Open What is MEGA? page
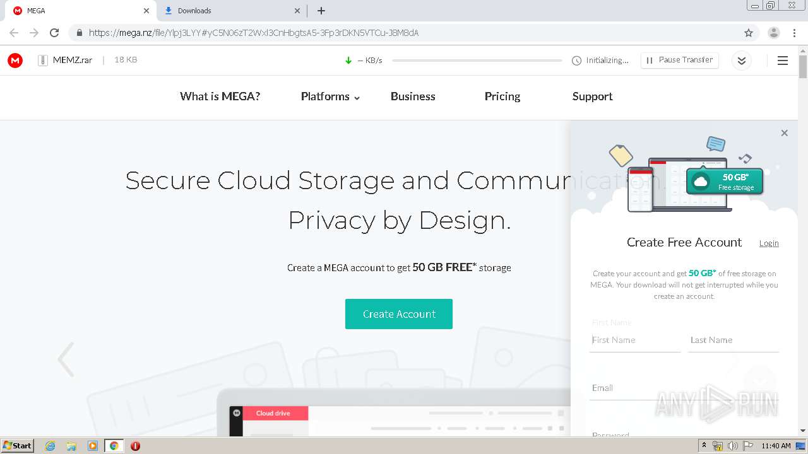Image resolution: width=808 pixels, height=454 pixels. coord(220,96)
